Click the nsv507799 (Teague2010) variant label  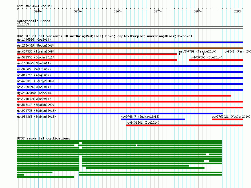(198, 51)
